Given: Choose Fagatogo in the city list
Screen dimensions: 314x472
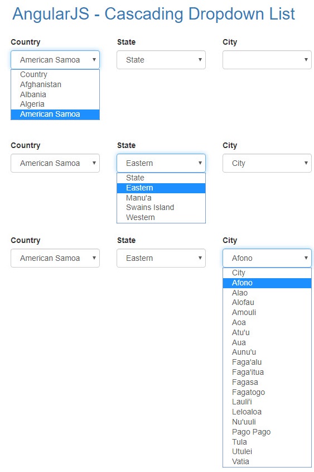Looking at the screenshot, I should (x=267, y=392).
